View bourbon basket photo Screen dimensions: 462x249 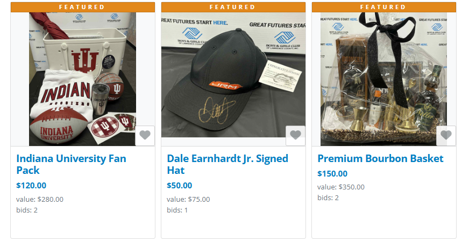click(x=383, y=79)
